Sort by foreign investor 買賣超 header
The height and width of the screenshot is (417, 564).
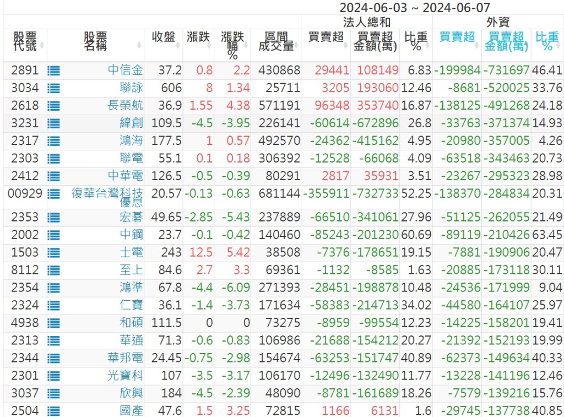[x=457, y=37]
